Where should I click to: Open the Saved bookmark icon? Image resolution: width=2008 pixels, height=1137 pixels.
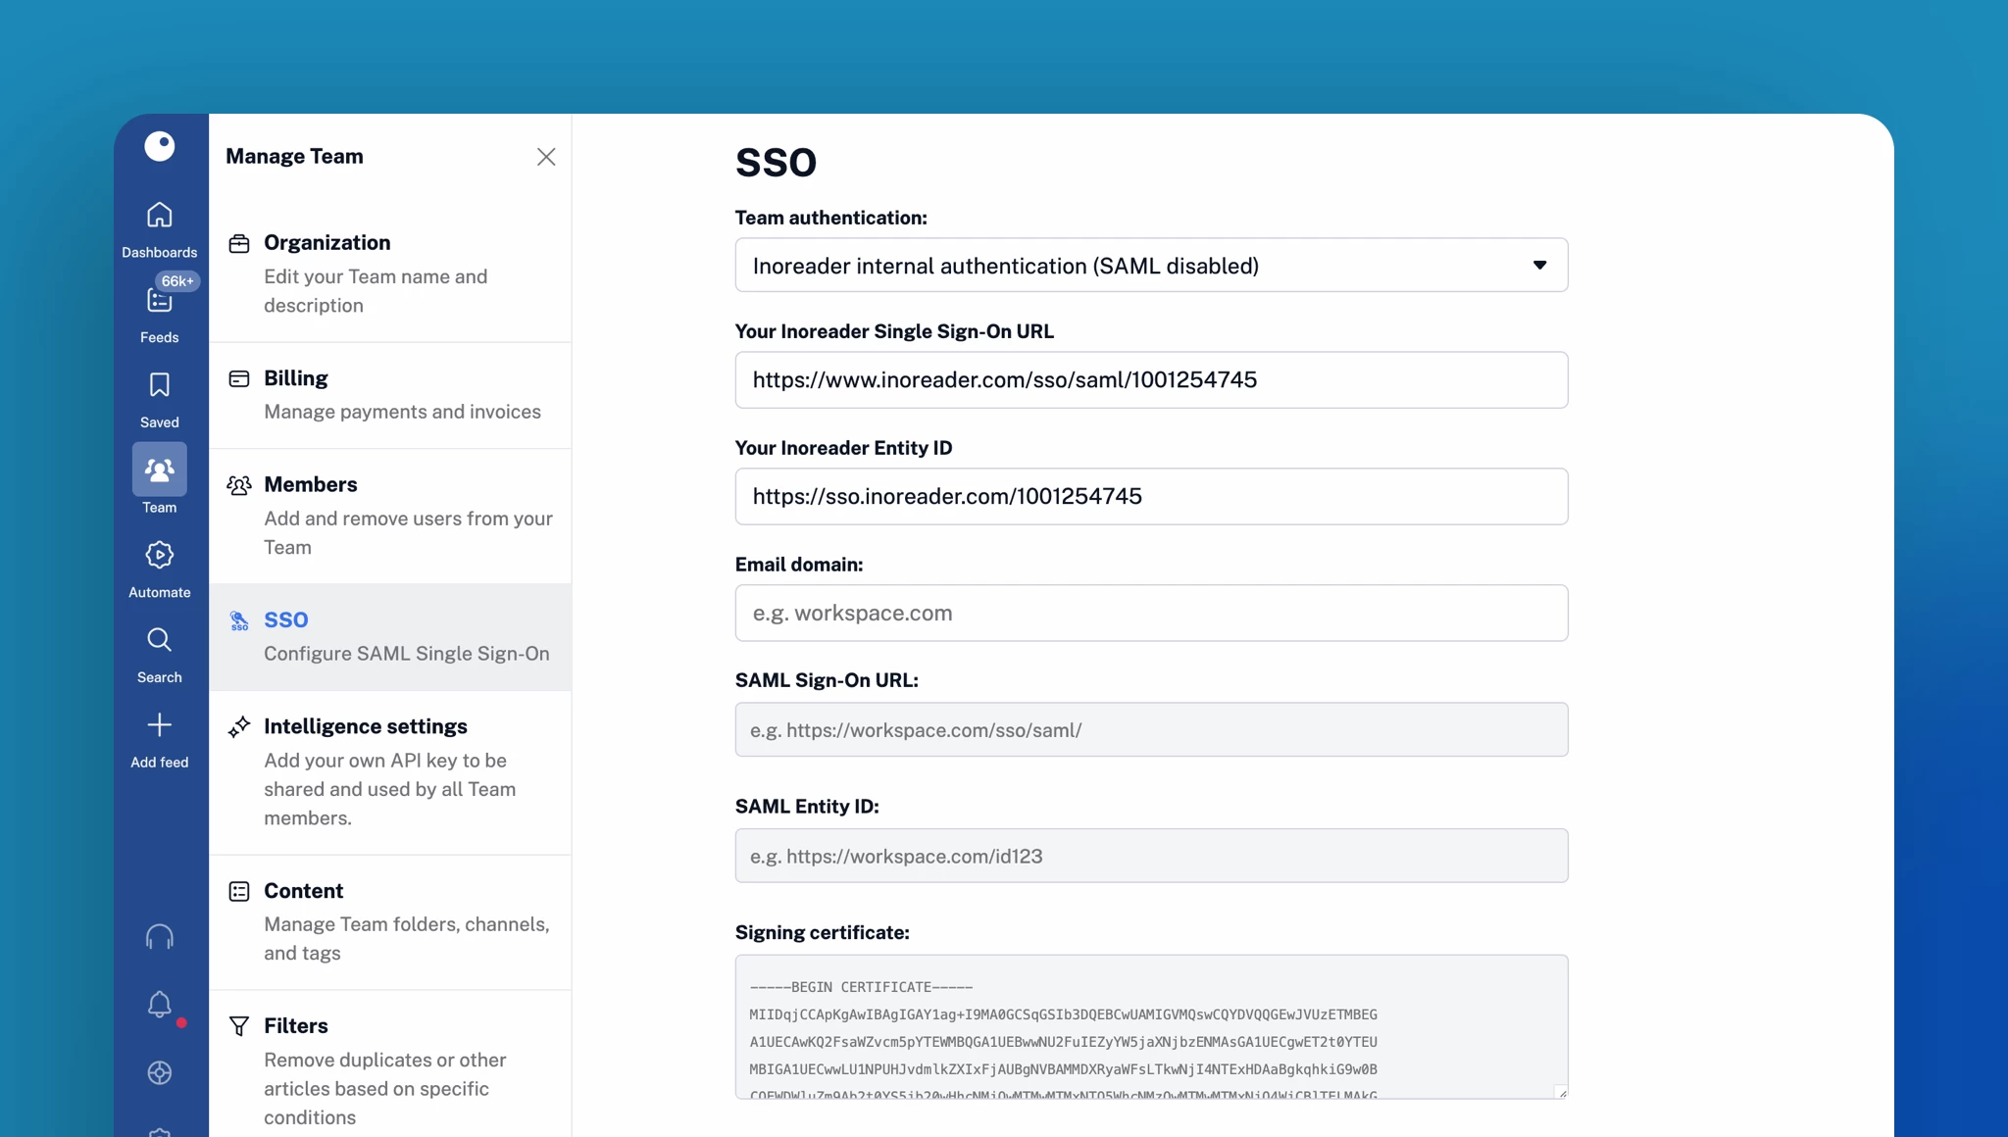[x=159, y=385]
